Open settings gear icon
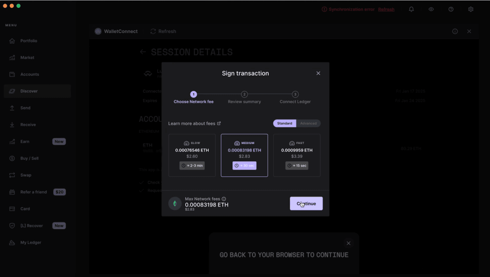This screenshot has height=277, width=490. (x=471, y=9)
